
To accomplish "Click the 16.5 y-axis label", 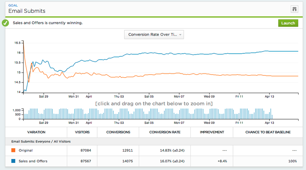I will [x=17, y=43].
